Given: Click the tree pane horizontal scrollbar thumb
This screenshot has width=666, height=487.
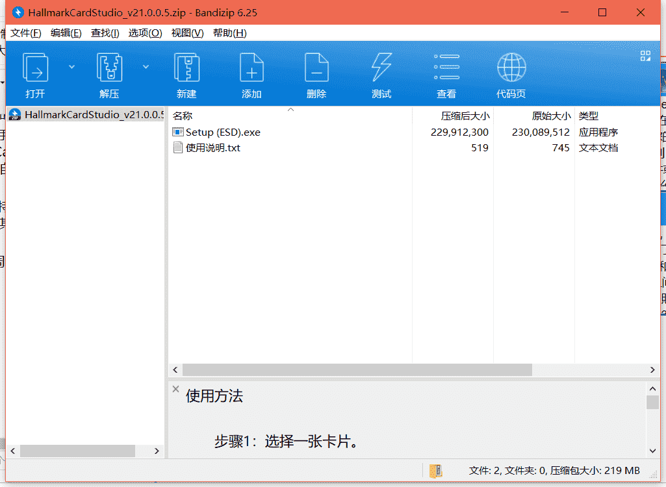Looking at the screenshot, I should (x=78, y=451).
